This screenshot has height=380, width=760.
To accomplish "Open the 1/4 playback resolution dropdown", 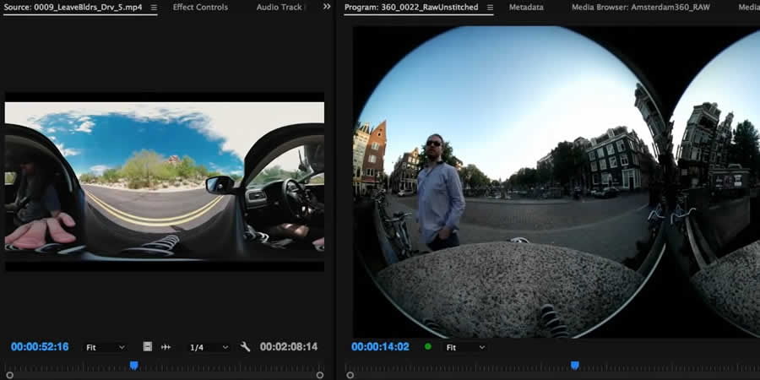I will pyautogui.click(x=208, y=347).
